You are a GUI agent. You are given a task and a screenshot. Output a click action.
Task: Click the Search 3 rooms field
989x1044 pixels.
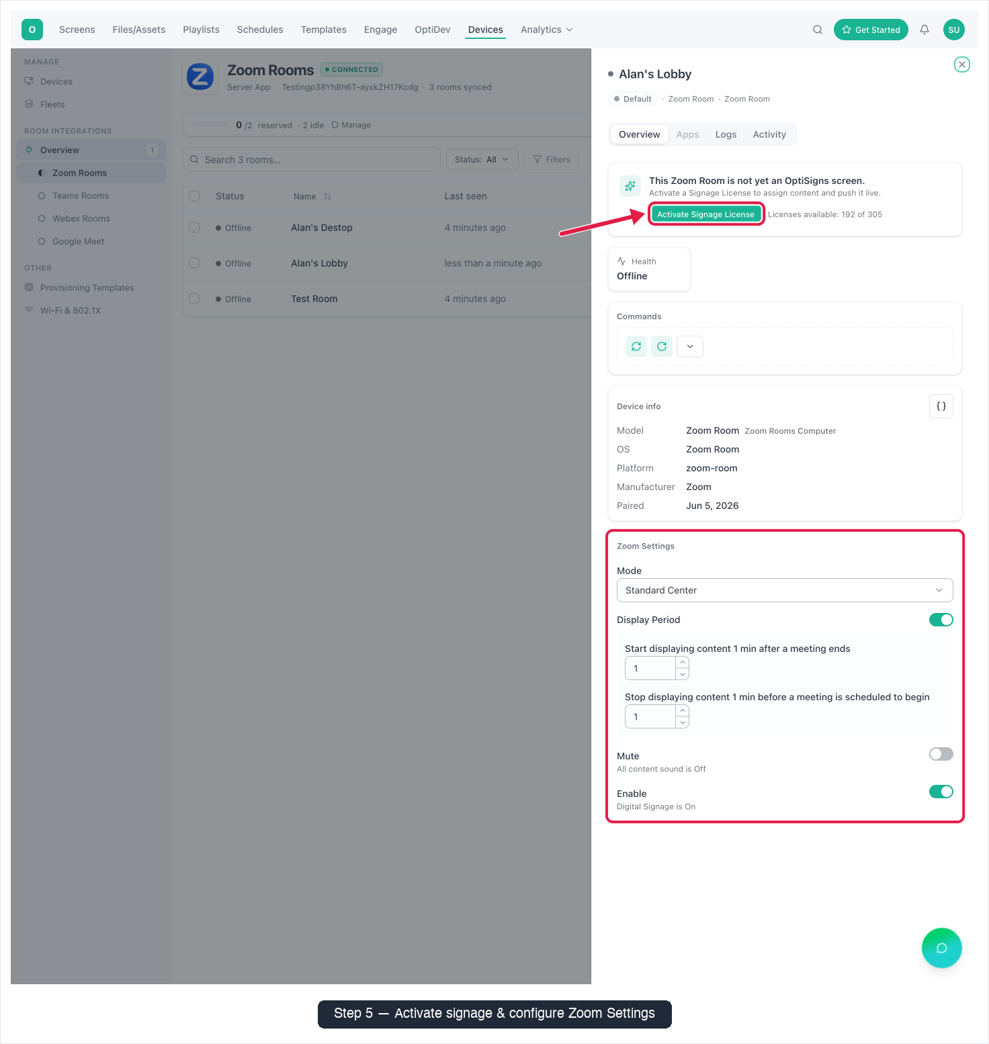[312, 159]
